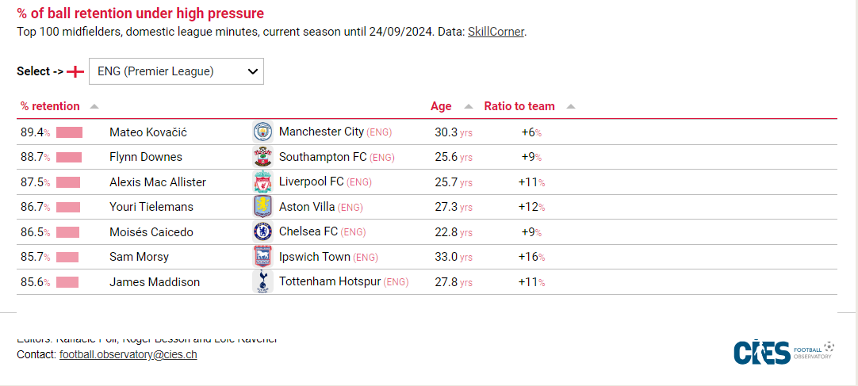Click the England flag icon

(75, 71)
